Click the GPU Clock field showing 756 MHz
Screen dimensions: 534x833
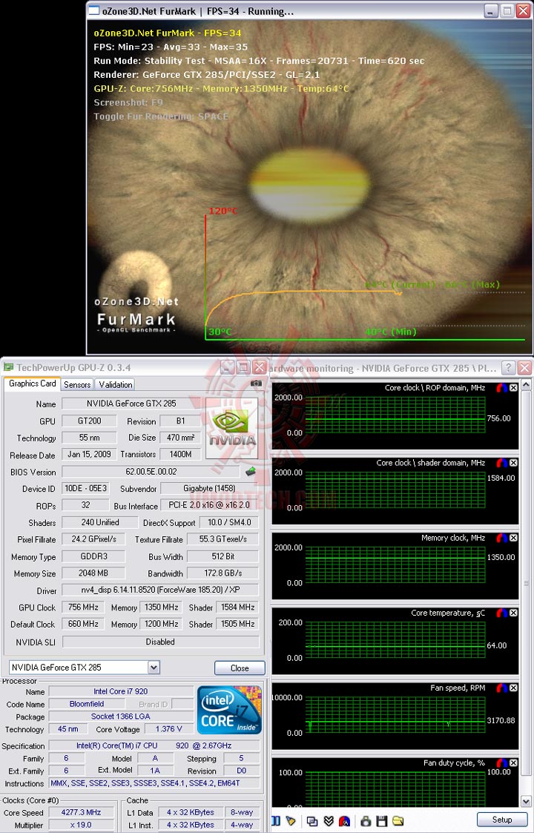tap(83, 607)
